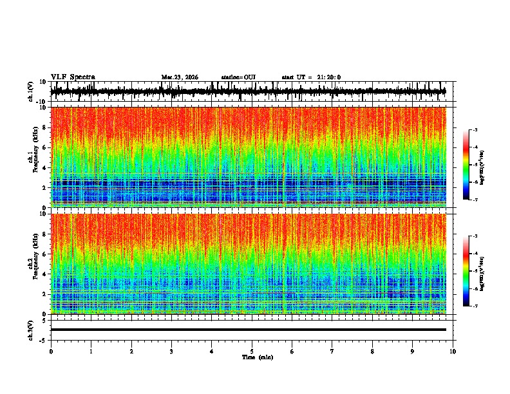Click the "-3" label on ch.2 color bar
This screenshot has width=510, height=394.
point(475,236)
